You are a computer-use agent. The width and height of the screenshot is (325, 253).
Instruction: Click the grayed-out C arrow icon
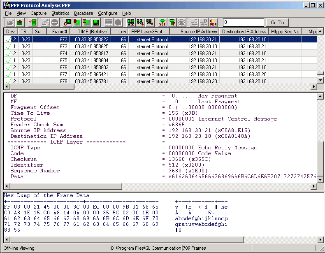point(194,22)
